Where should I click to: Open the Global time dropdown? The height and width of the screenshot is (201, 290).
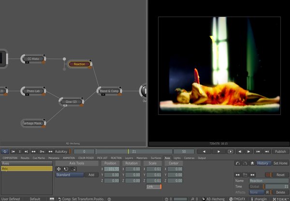257,187
